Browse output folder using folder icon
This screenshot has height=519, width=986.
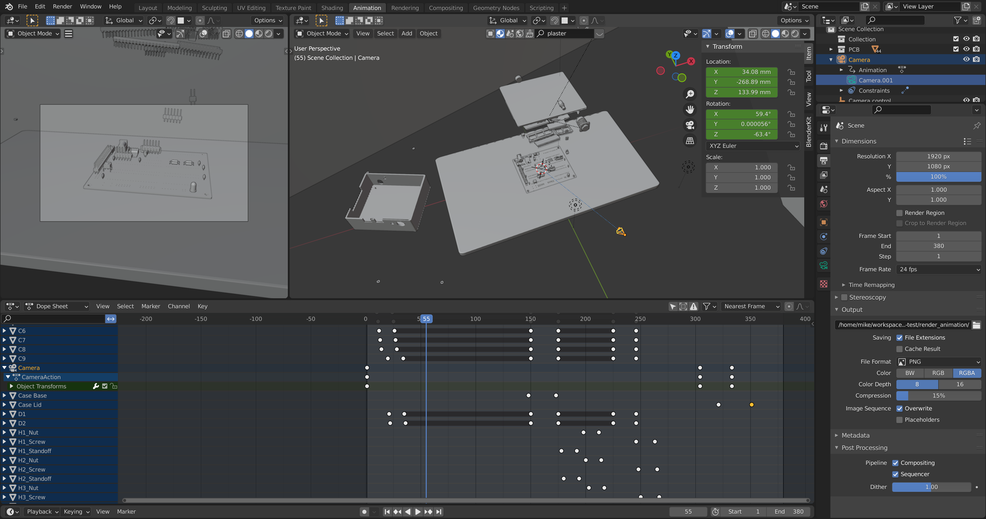pyautogui.click(x=976, y=325)
